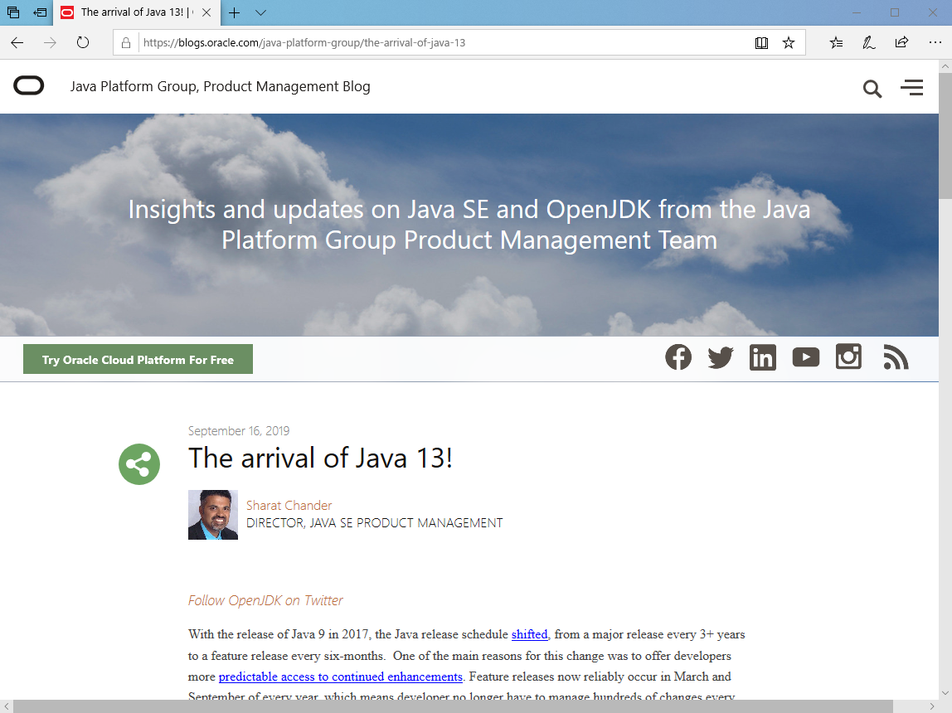The height and width of the screenshot is (713, 952).
Task: Add this page to favorites with the star
Action: (x=789, y=42)
